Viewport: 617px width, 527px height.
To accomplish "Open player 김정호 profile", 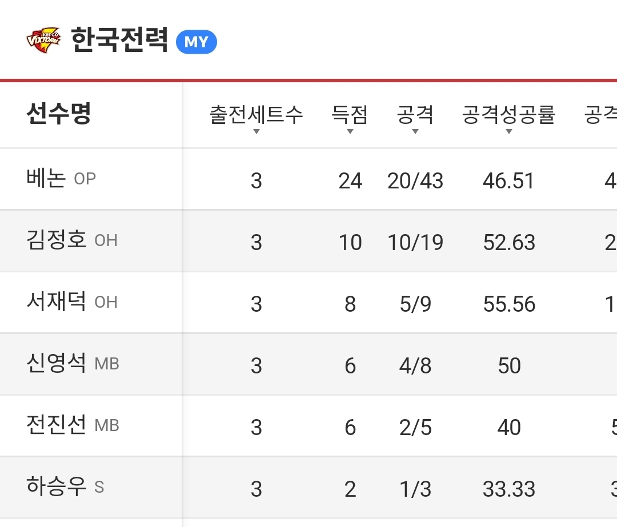I will pos(56,240).
